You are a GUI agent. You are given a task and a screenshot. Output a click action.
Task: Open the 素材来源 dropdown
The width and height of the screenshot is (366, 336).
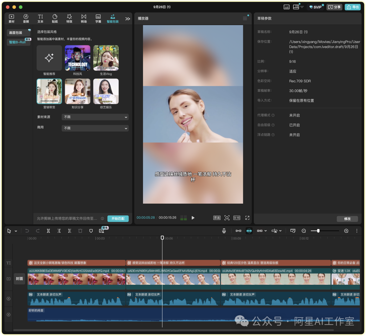click(95, 117)
